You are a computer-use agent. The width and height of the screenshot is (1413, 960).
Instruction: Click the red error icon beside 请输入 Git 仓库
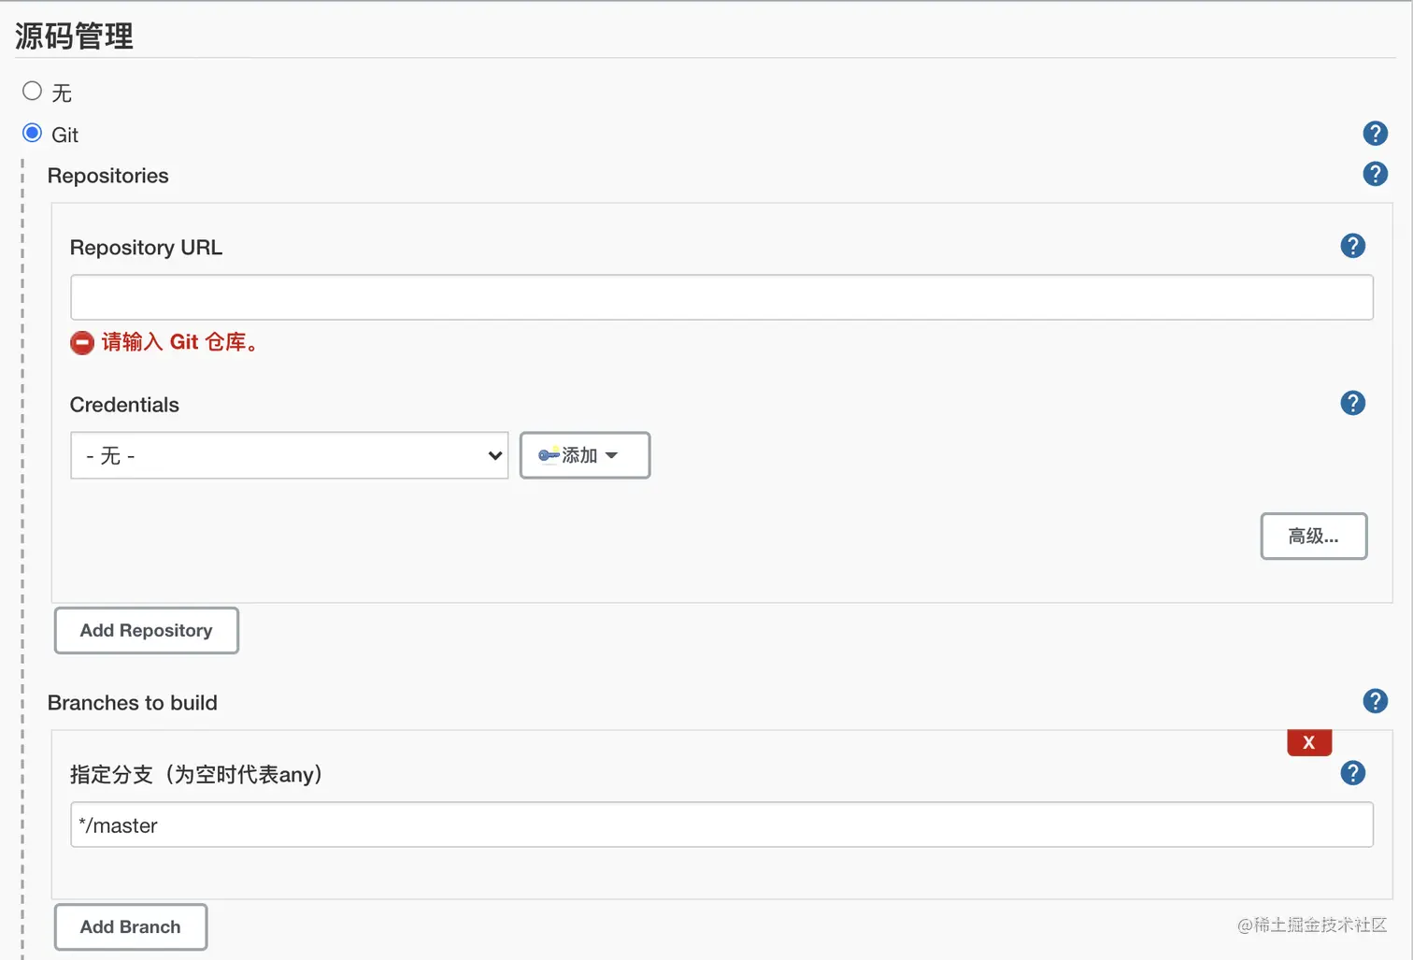[81, 343]
